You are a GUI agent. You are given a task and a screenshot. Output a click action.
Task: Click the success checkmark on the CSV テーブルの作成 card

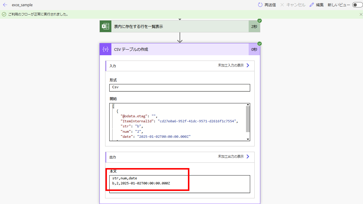pos(259,43)
